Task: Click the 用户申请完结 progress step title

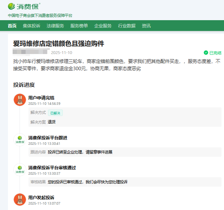Action: coord(41,98)
